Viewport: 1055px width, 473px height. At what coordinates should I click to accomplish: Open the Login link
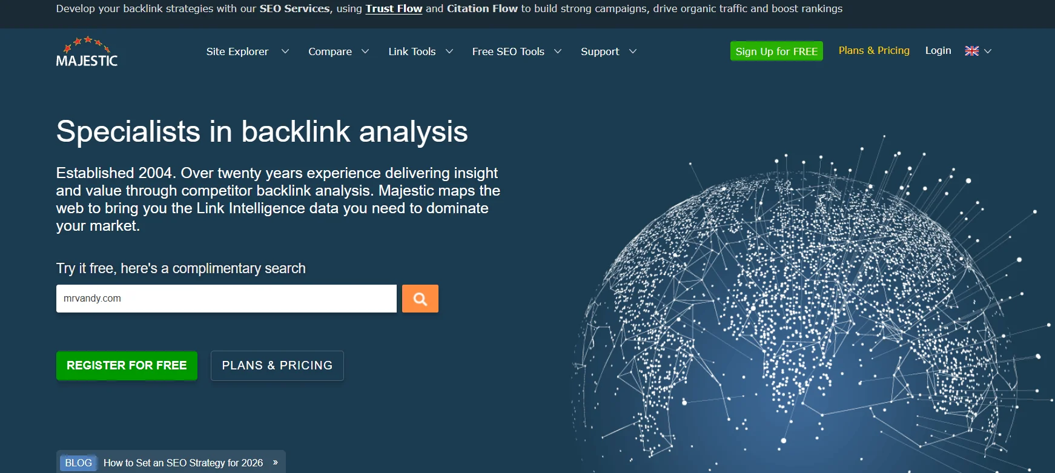pyautogui.click(x=938, y=51)
